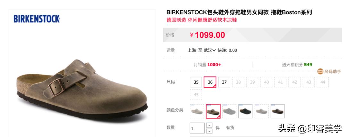Choose the dark black shoe color option
The width and height of the screenshot is (346, 137).
(x=245, y=111)
